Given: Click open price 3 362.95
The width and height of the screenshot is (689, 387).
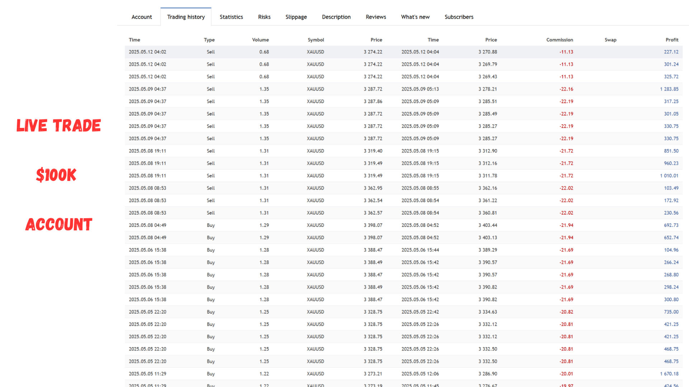Looking at the screenshot, I should click(373, 188).
